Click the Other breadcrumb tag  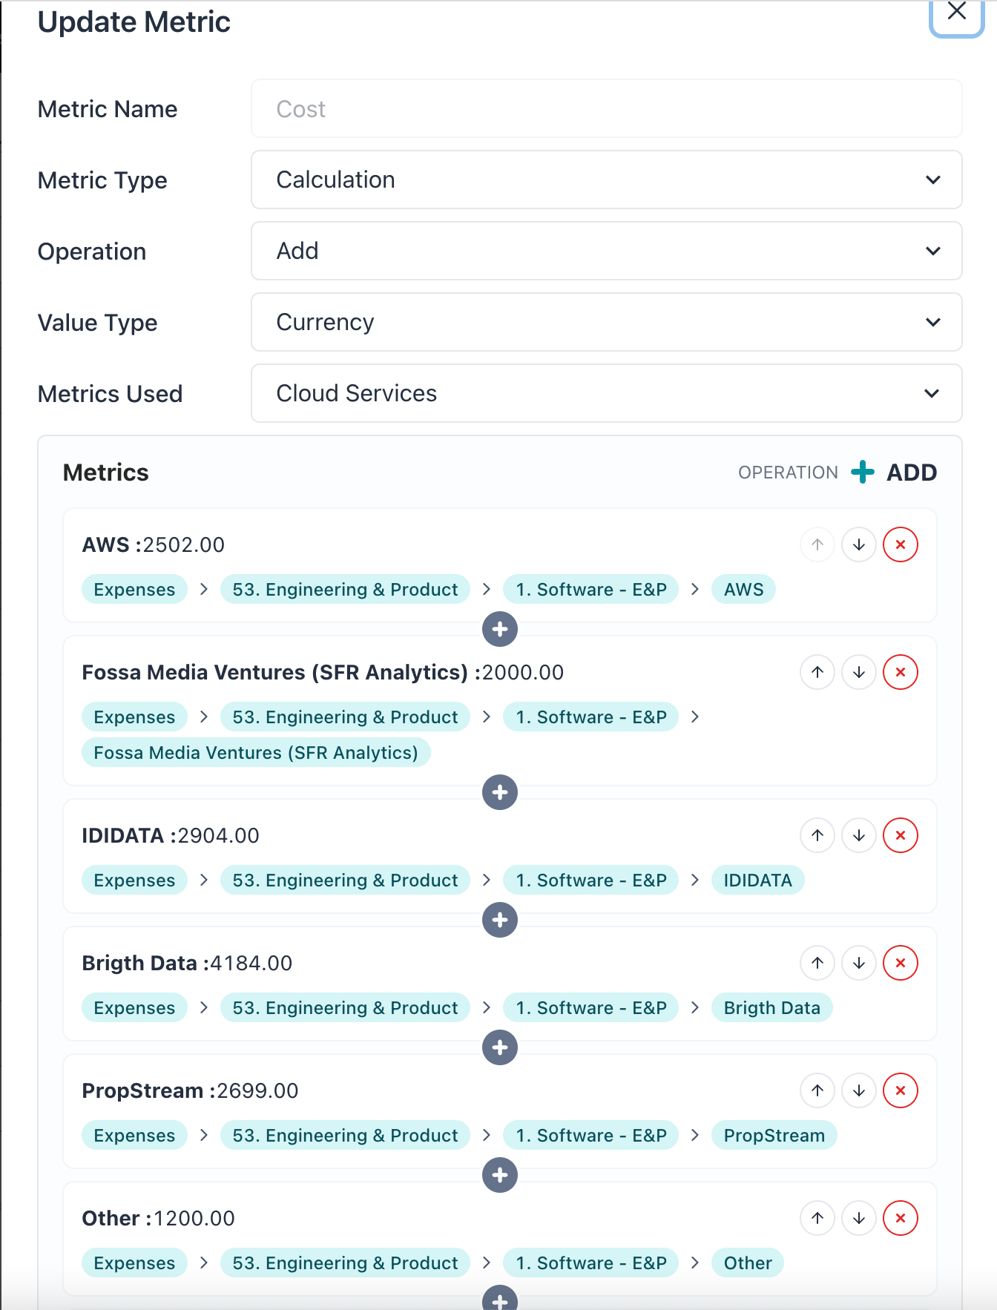coord(748,1263)
